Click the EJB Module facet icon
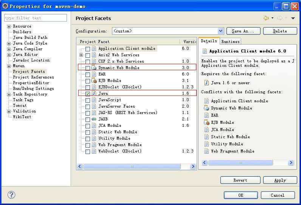Image resolution: width=301 pixels, height=205 pixels. point(94,80)
